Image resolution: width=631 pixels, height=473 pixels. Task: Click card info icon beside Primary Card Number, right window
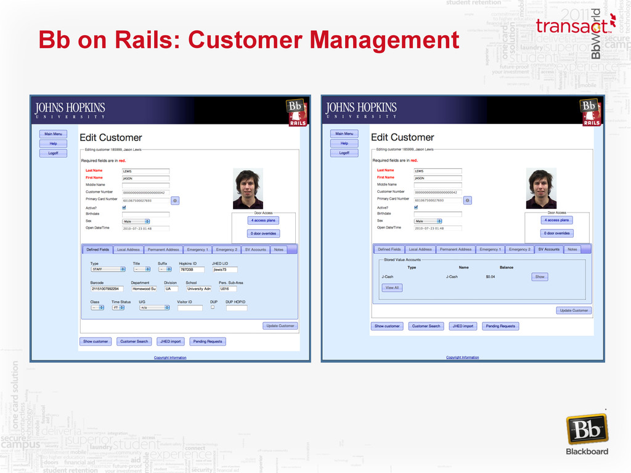[467, 200]
